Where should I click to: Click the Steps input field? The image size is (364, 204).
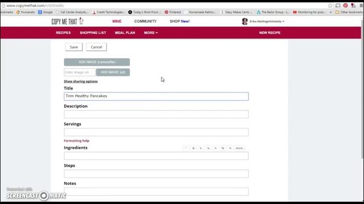(156, 174)
